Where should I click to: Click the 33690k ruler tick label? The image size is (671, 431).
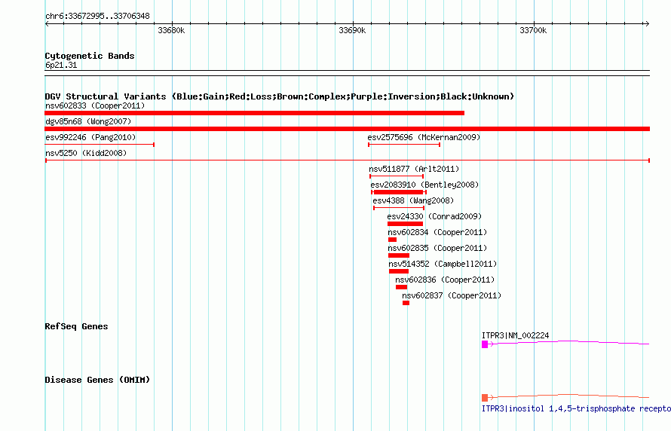click(352, 30)
